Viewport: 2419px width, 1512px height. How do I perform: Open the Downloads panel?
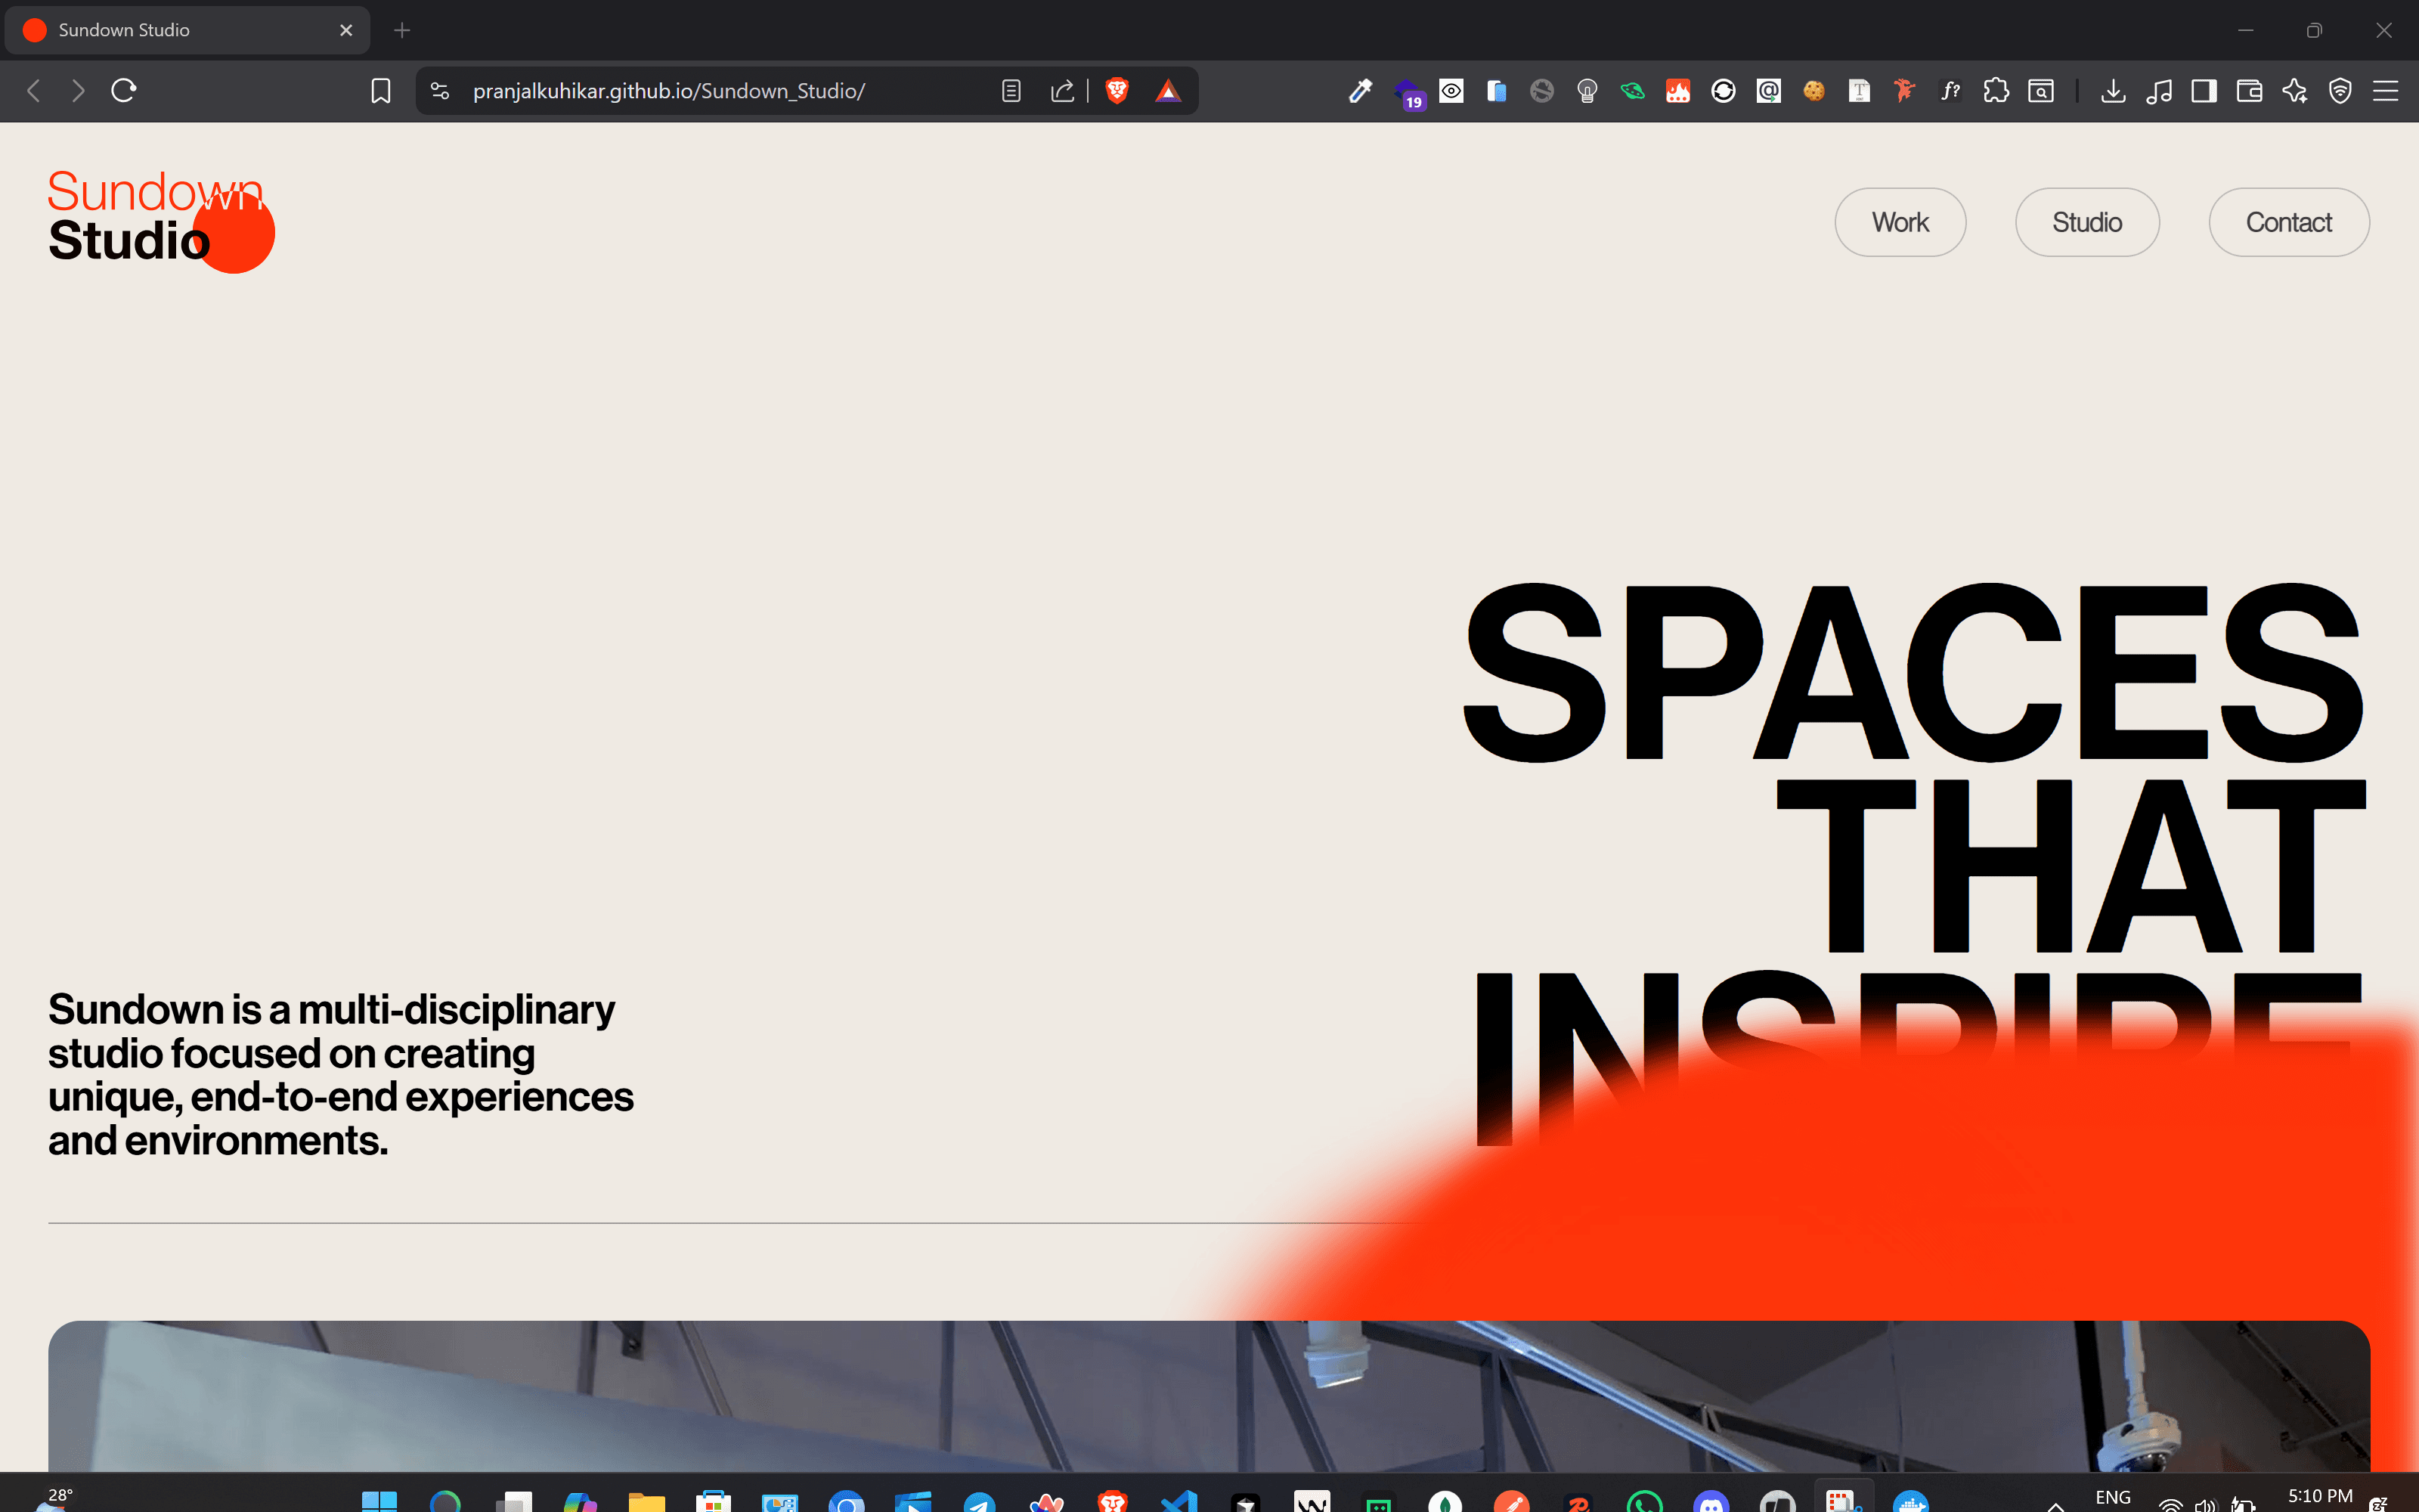(2113, 91)
